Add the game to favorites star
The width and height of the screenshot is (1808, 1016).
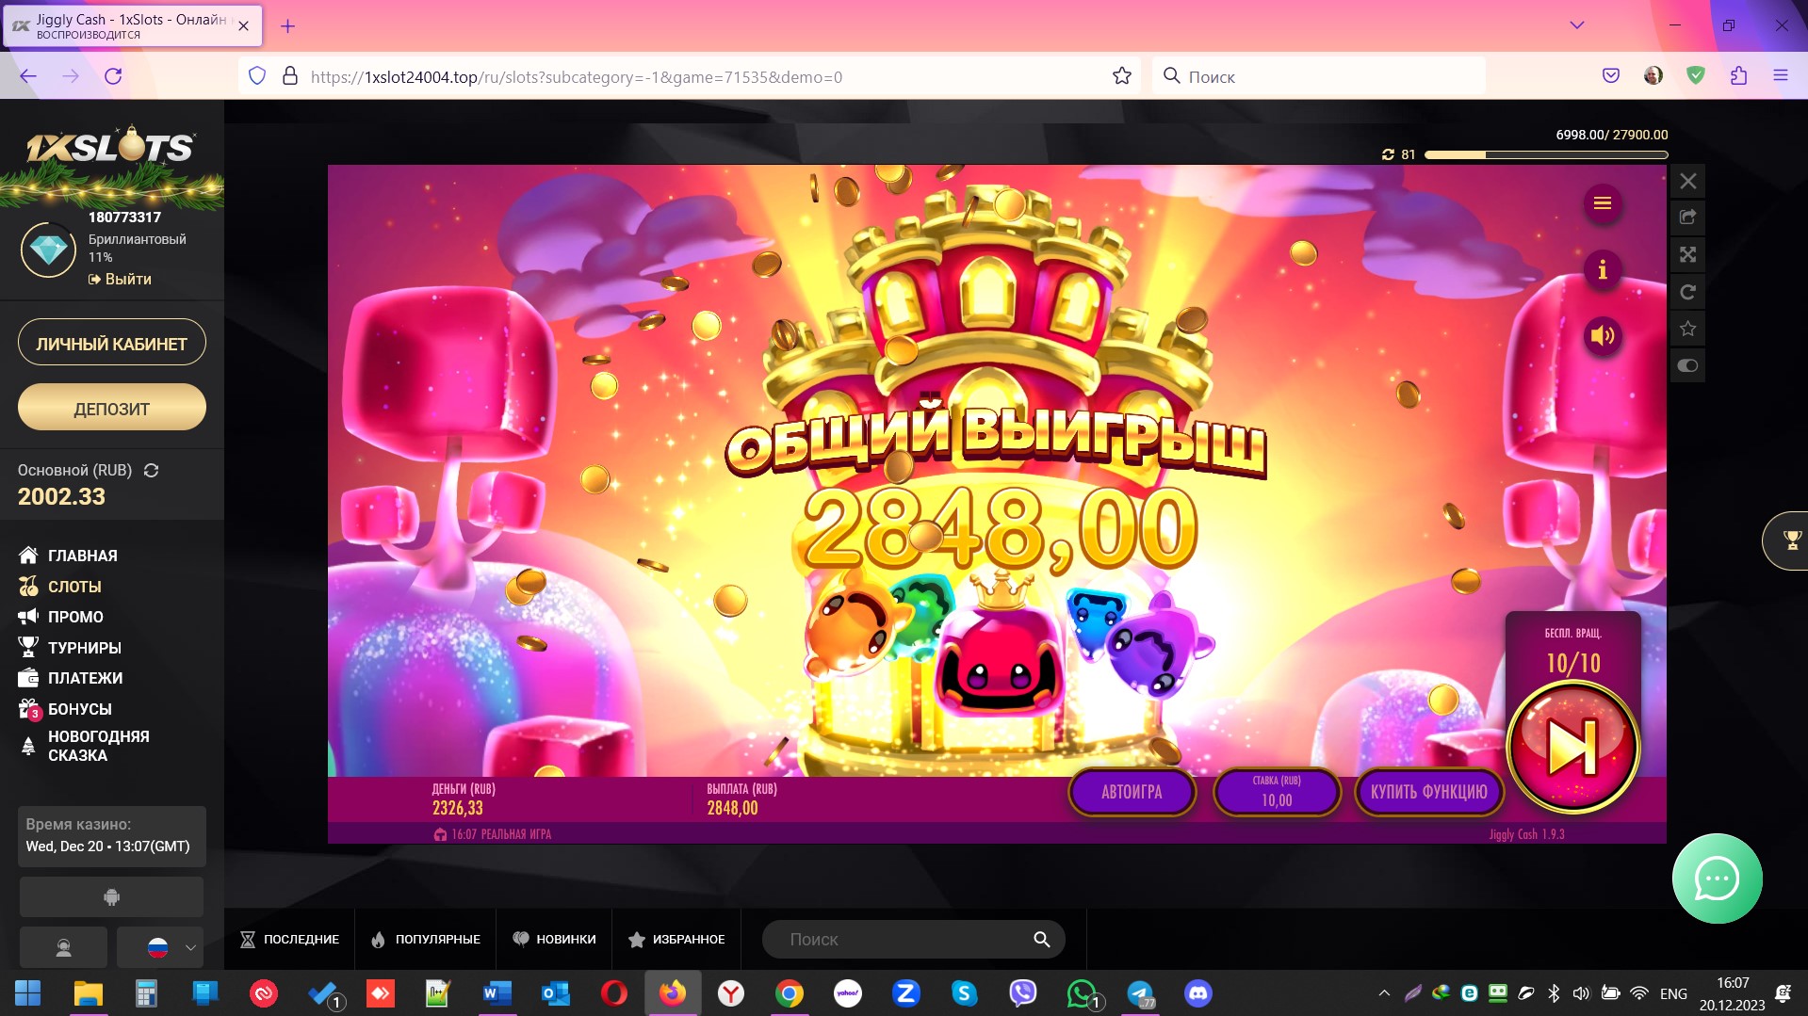(1687, 329)
